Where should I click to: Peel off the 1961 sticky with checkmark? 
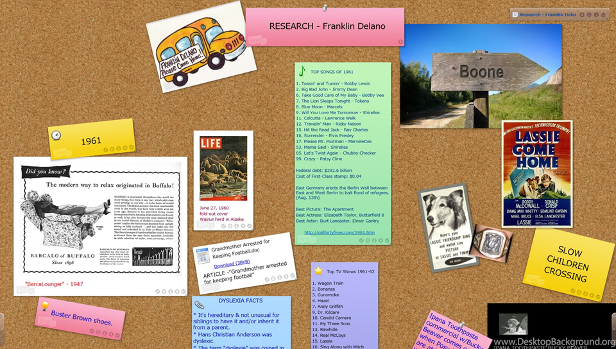pyautogui.click(x=131, y=147)
